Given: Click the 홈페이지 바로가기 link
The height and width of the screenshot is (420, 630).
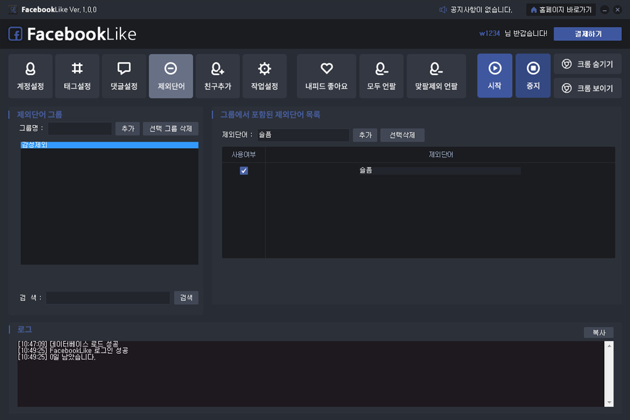Looking at the screenshot, I should tap(561, 9).
